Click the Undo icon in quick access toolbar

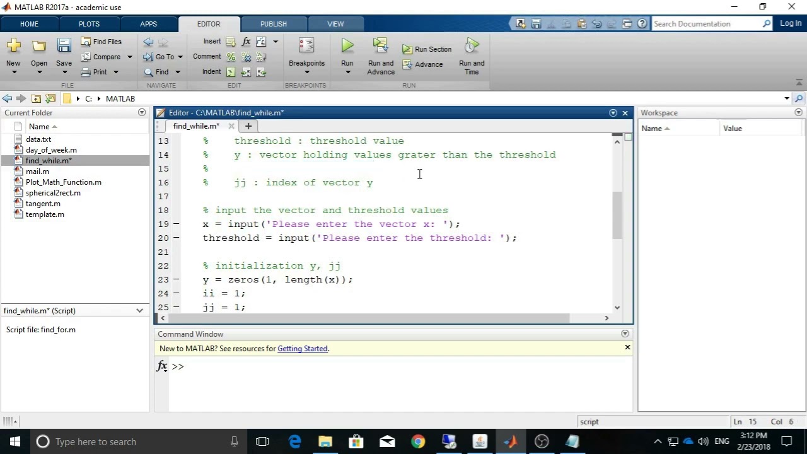[x=597, y=23]
